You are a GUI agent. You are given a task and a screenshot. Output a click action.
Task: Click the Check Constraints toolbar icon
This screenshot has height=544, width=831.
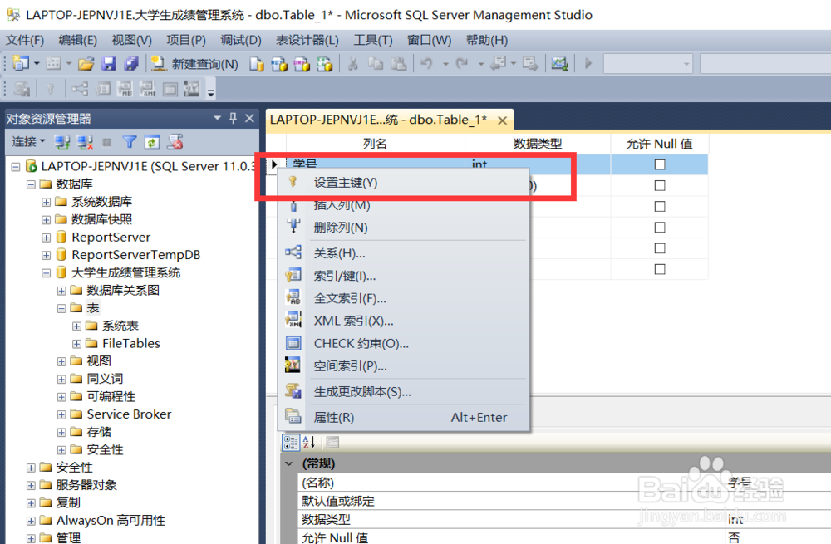(x=170, y=89)
